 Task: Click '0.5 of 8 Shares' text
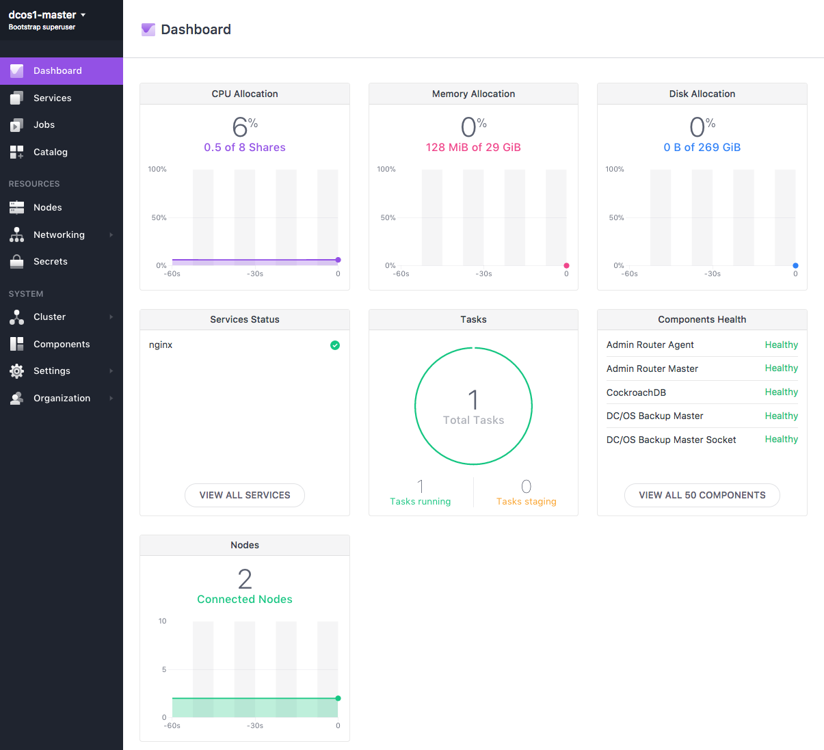click(x=245, y=148)
